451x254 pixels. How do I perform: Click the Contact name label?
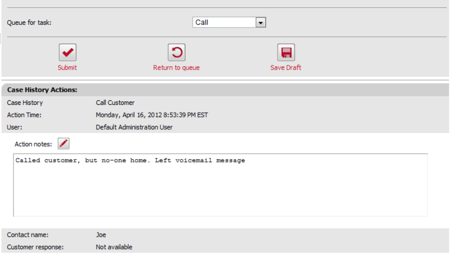28,235
